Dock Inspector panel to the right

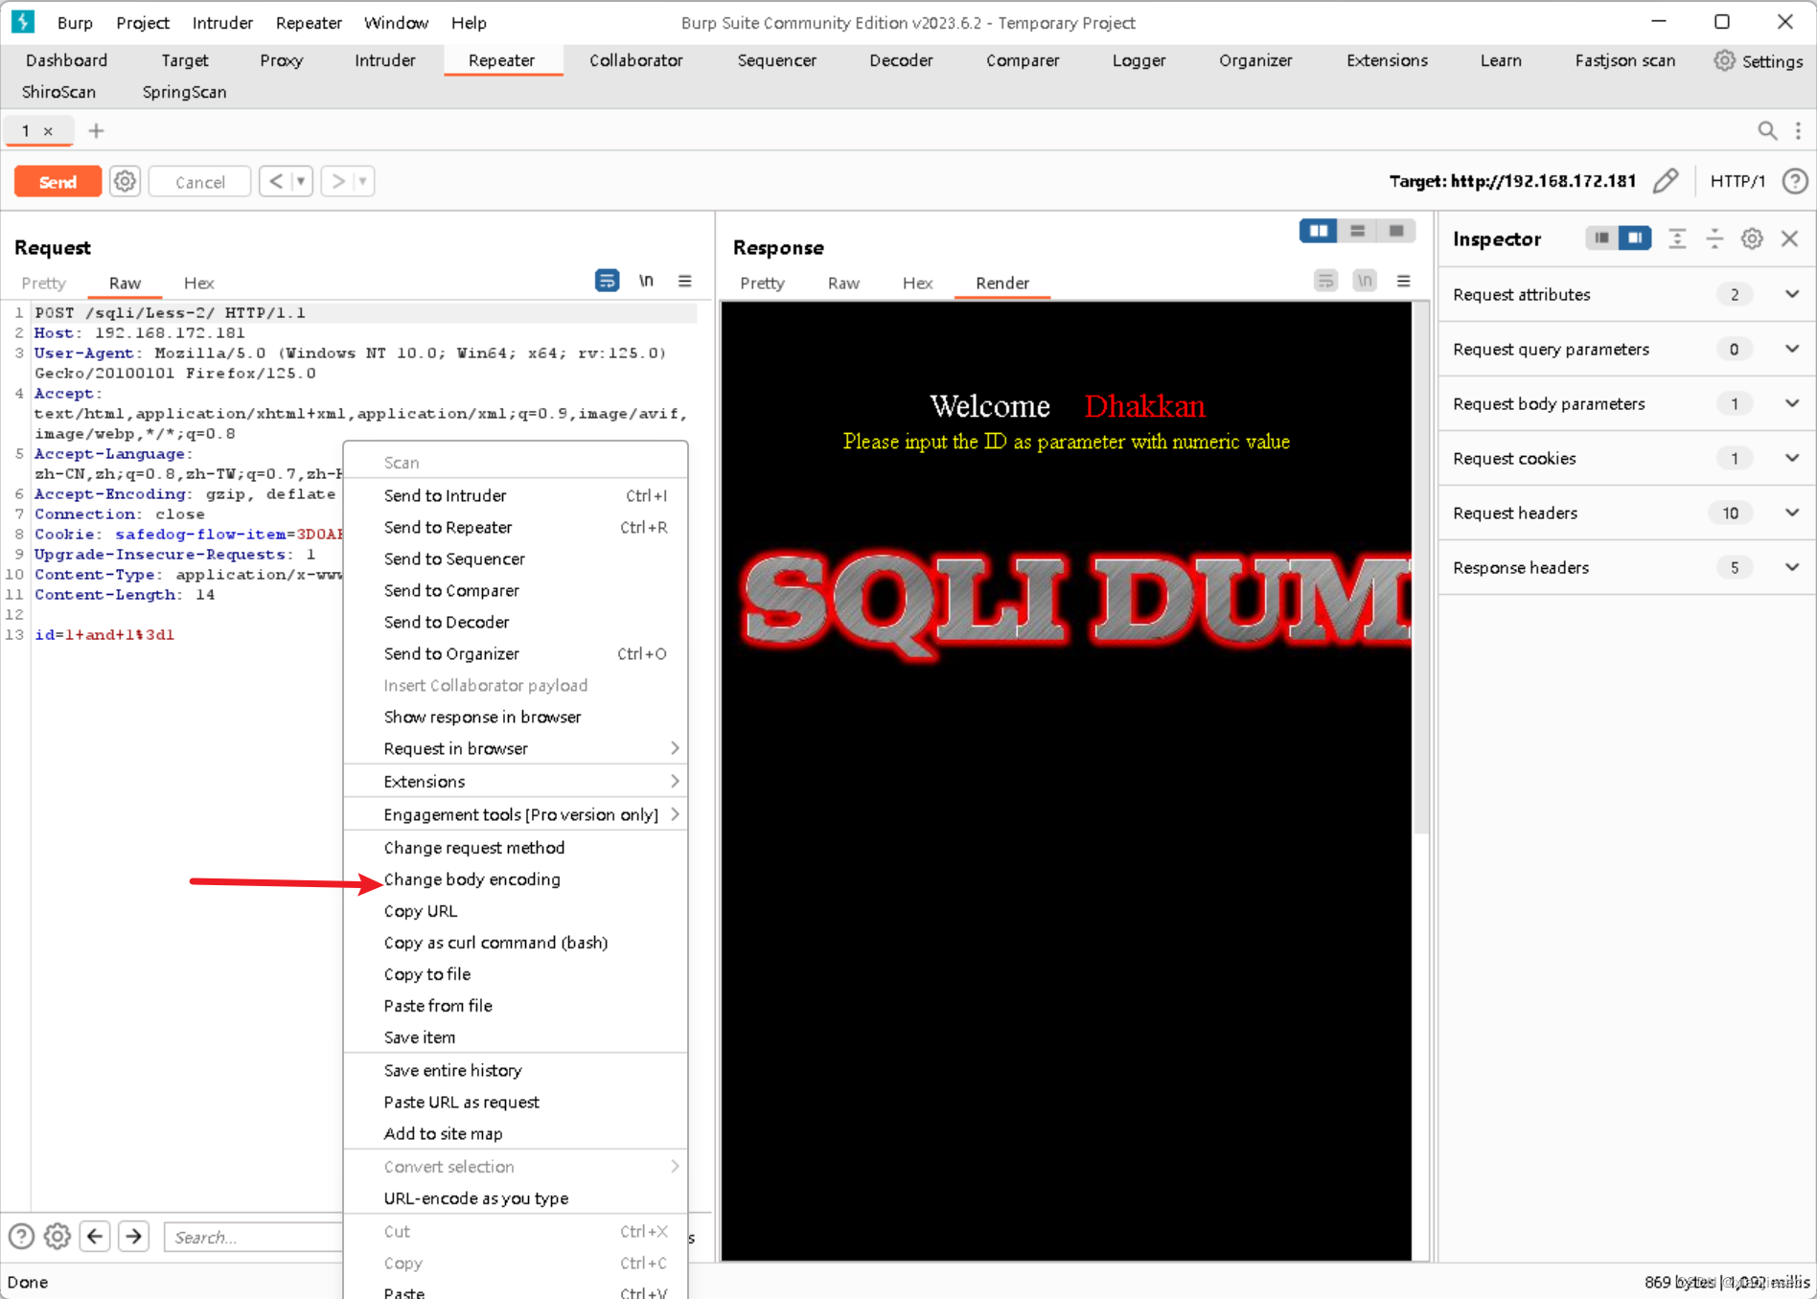coord(1635,238)
